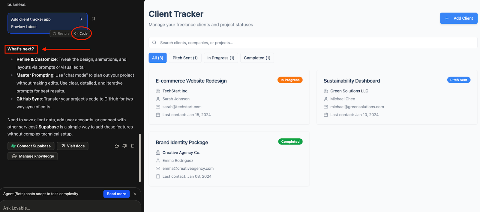Click the thumbs down feedback icon
This screenshot has width=480, height=212.
coord(124,146)
